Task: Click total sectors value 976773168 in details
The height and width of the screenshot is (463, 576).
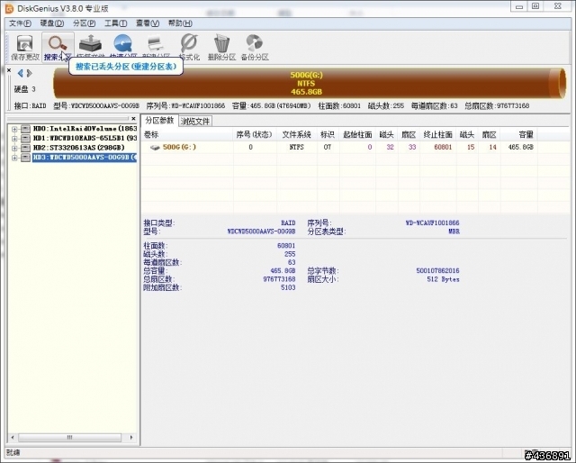Action: (279, 279)
